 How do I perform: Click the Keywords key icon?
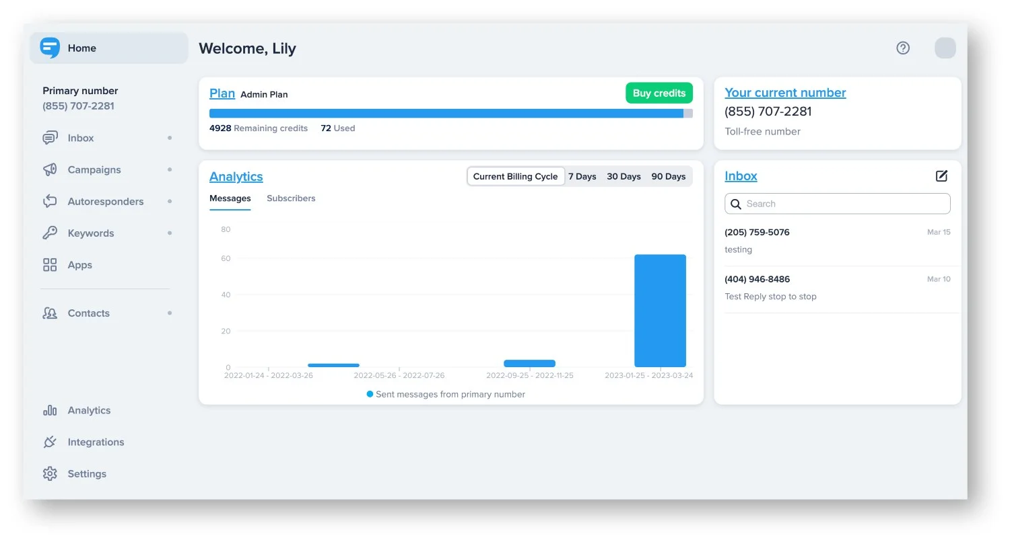(x=50, y=233)
